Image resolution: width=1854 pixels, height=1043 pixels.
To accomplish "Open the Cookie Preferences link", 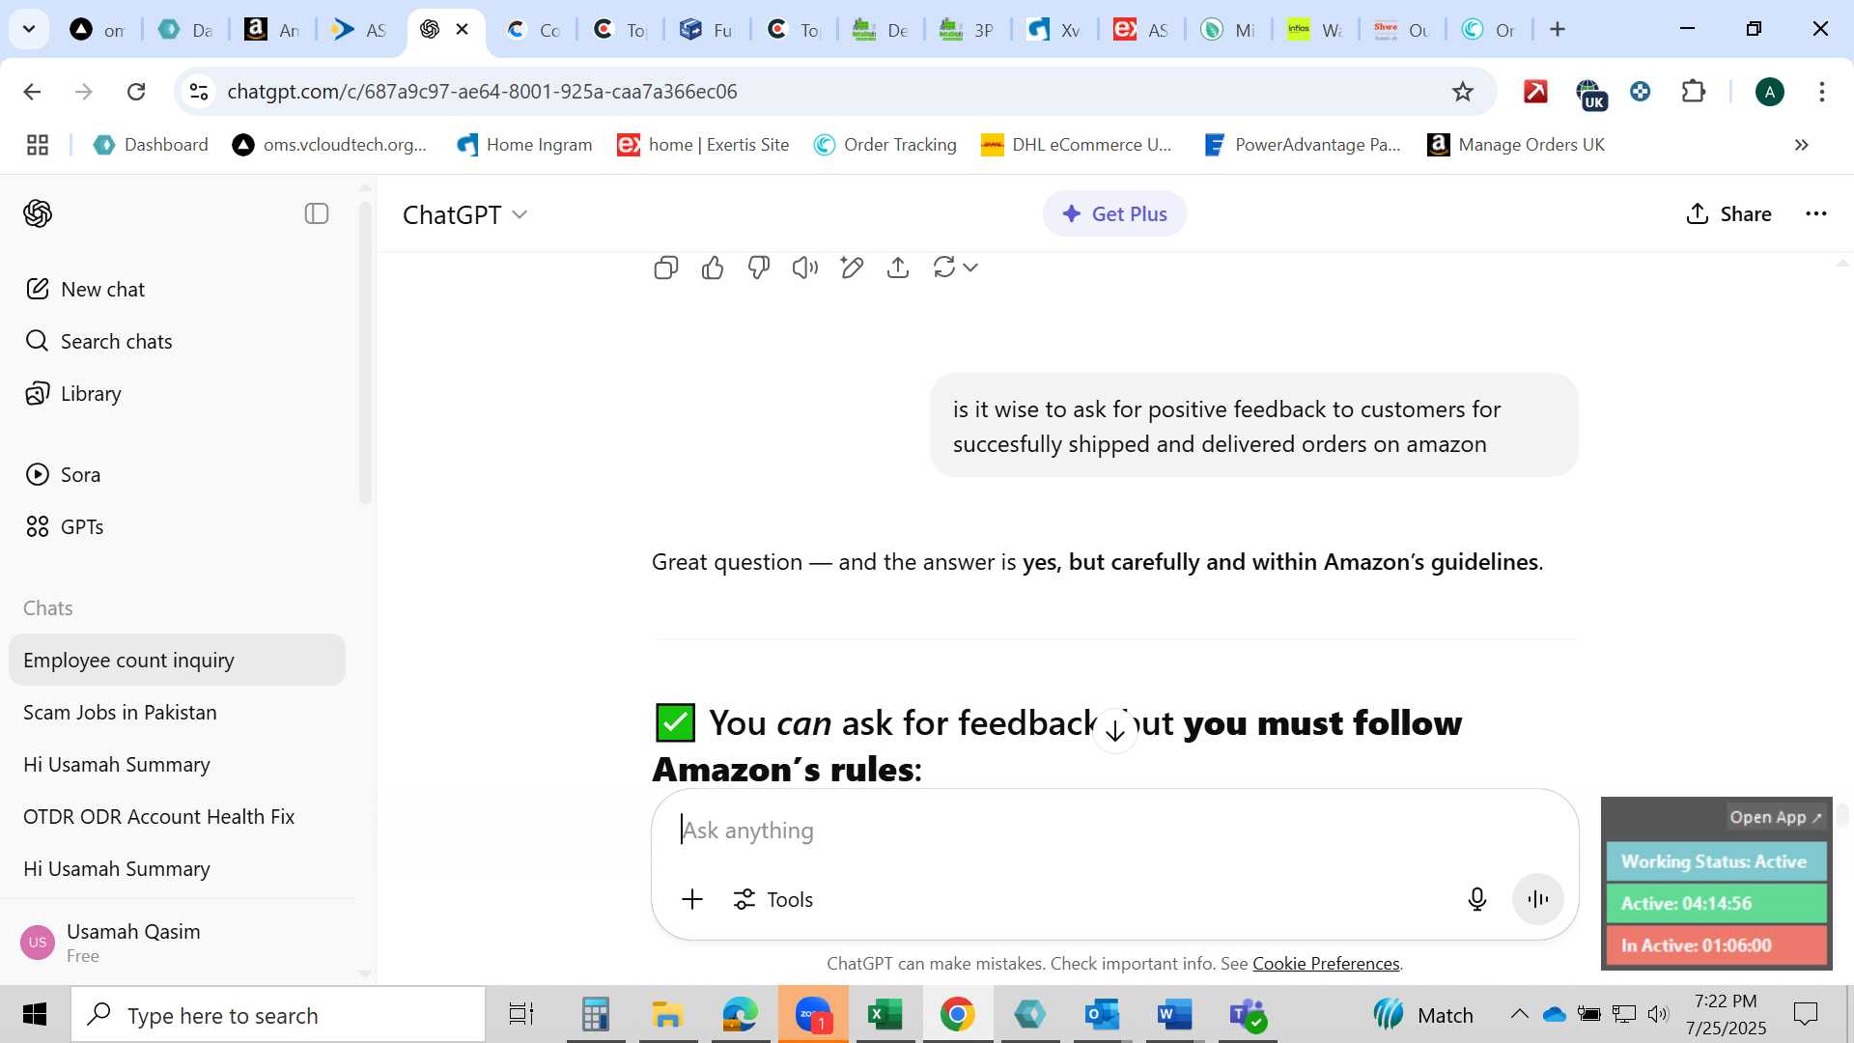I will click(x=1326, y=963).
